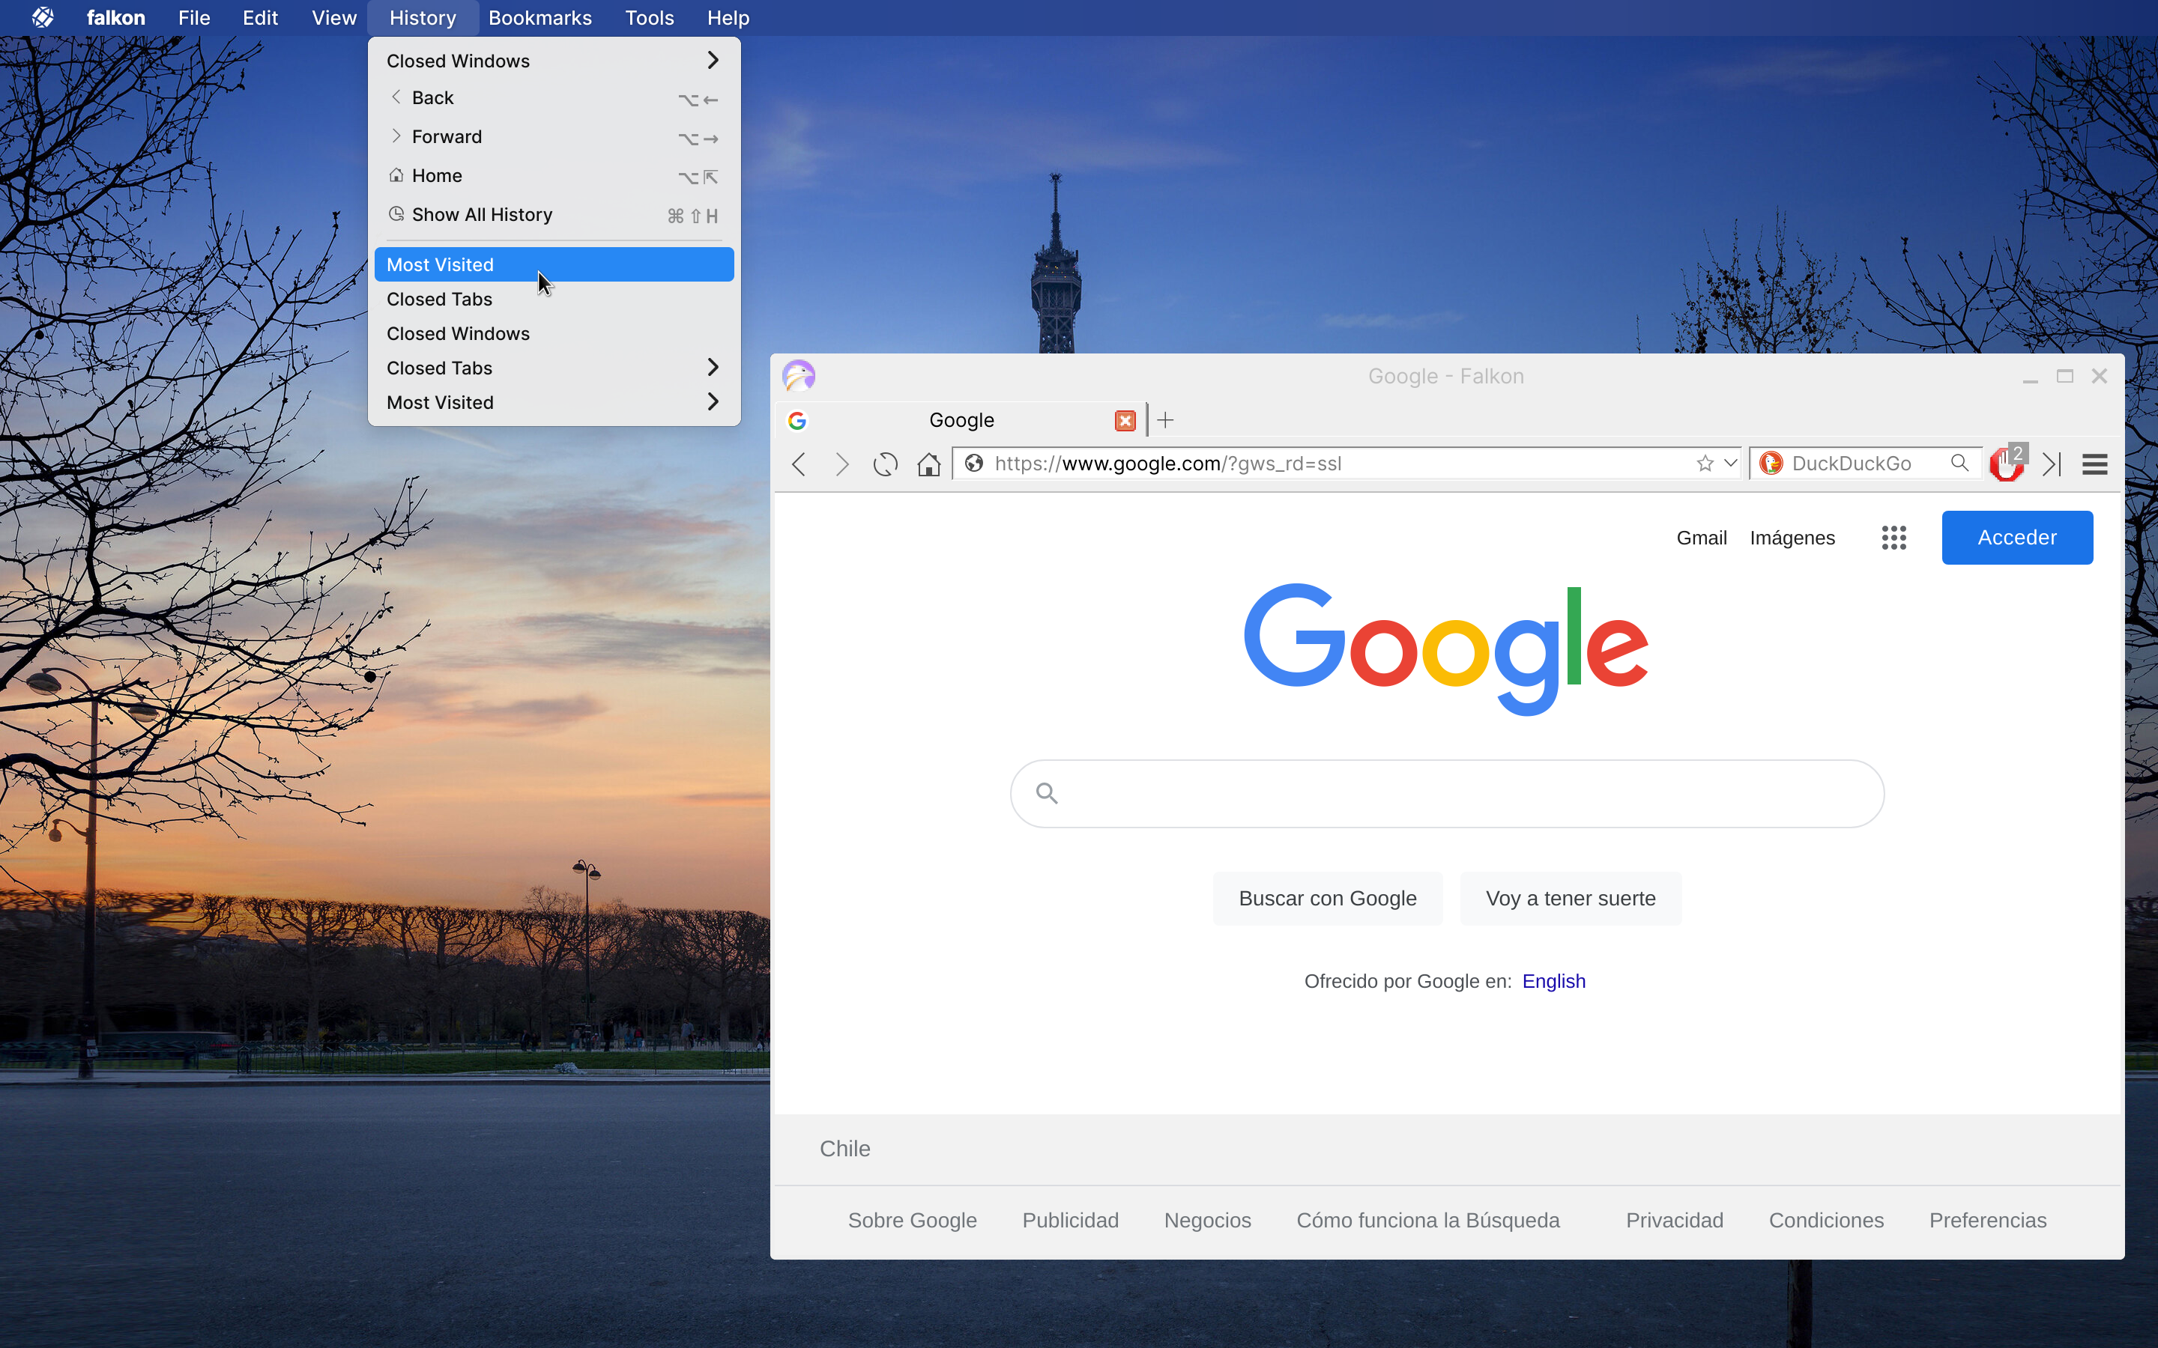Select Show All History menu entry
Viewport: 2158px width, 1348px height.
(x=482, y=215)
